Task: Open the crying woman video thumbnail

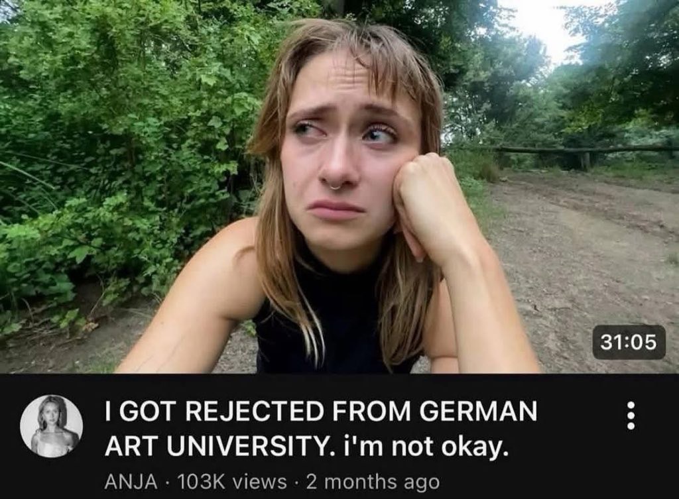Action: (x=339, y=186)
